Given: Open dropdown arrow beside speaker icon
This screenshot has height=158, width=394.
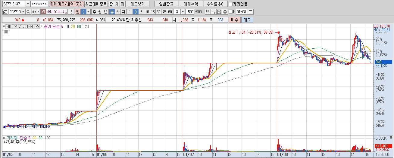Looking at the screenshot, I should tap(38, 12).
